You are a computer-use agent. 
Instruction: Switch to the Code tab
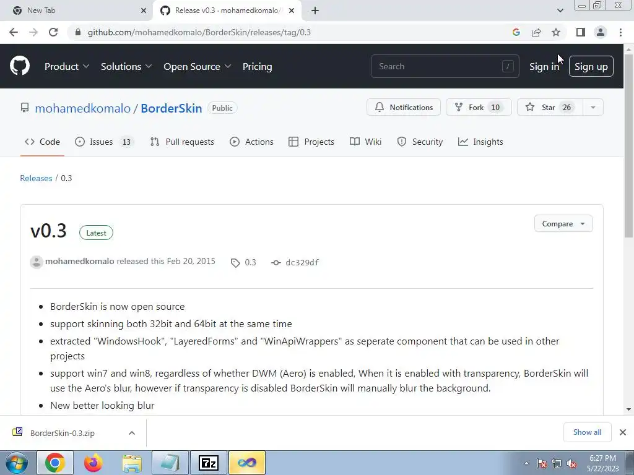point(42,142)
